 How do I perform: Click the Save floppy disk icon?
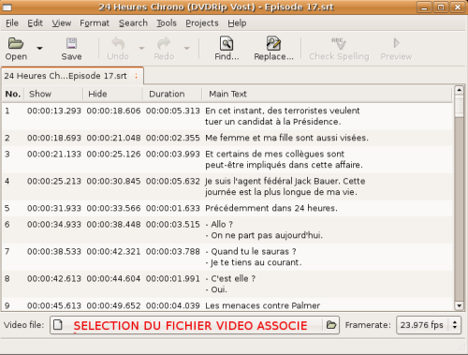(x=71, y=43)
